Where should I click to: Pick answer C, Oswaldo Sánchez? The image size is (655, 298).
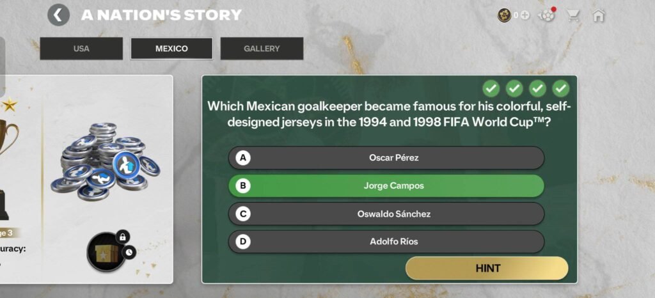[386, 214]
